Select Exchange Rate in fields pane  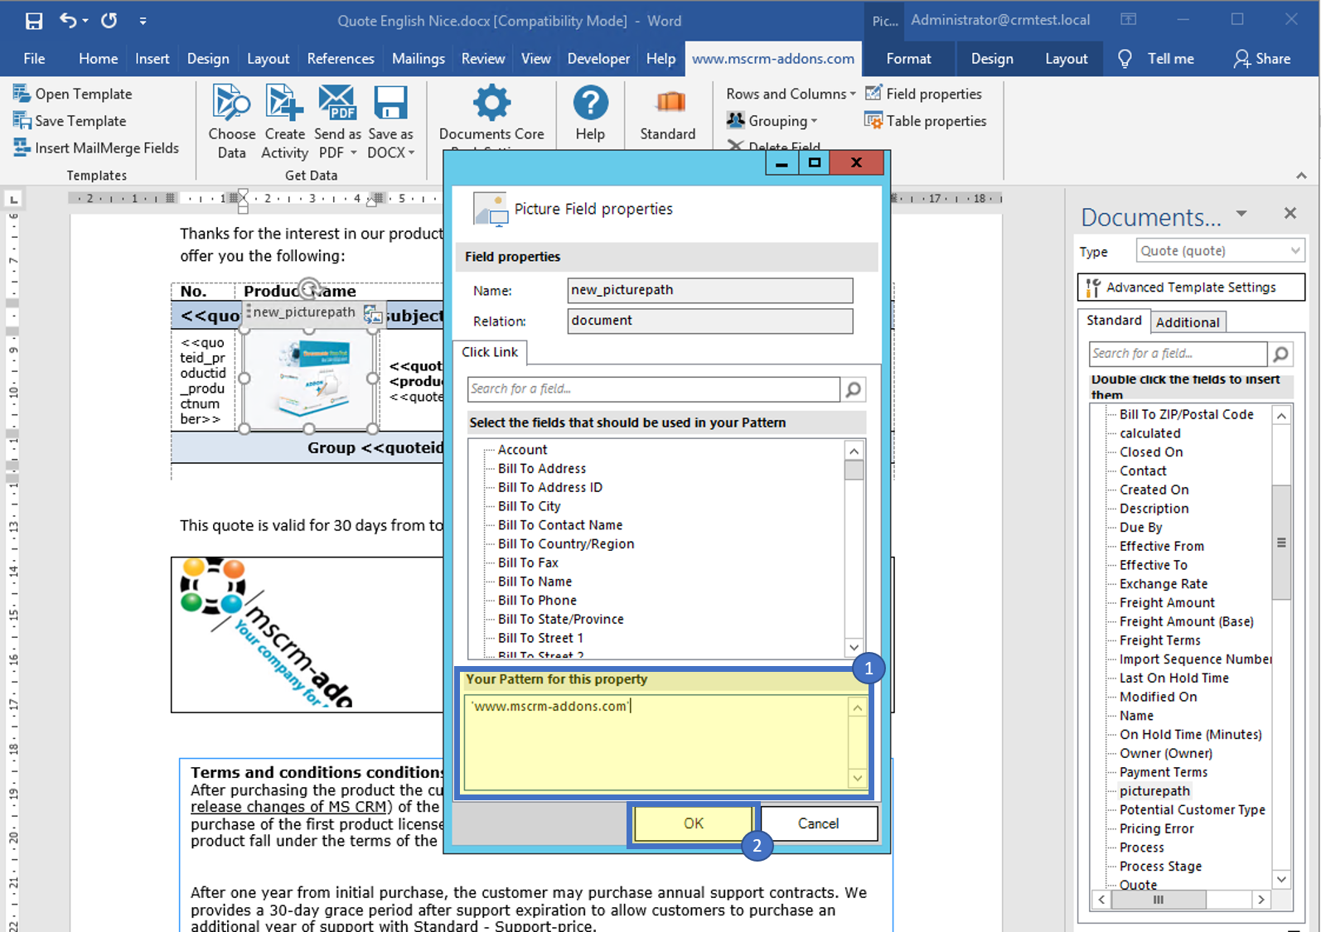click(x=1164, y=584)
